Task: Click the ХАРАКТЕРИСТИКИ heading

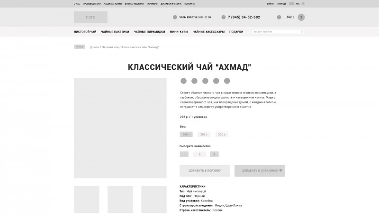Action: [x=192, y=186]
